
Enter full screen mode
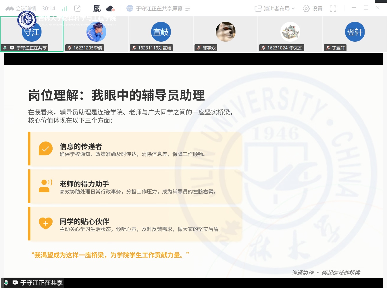tap(333, 9)
